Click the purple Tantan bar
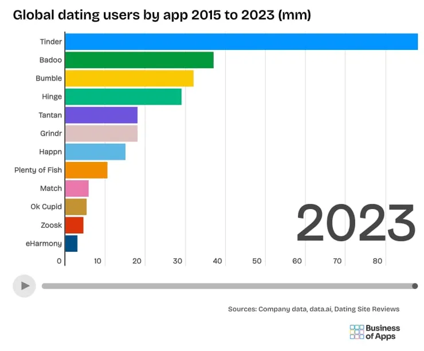 tap(101, 115)
